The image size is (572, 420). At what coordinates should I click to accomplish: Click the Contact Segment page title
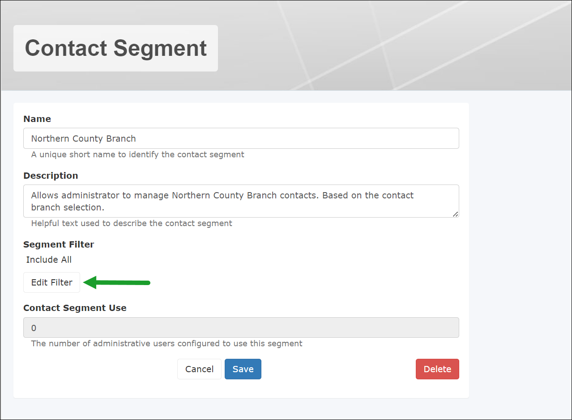pyautogui.click(x=115, y=48)
